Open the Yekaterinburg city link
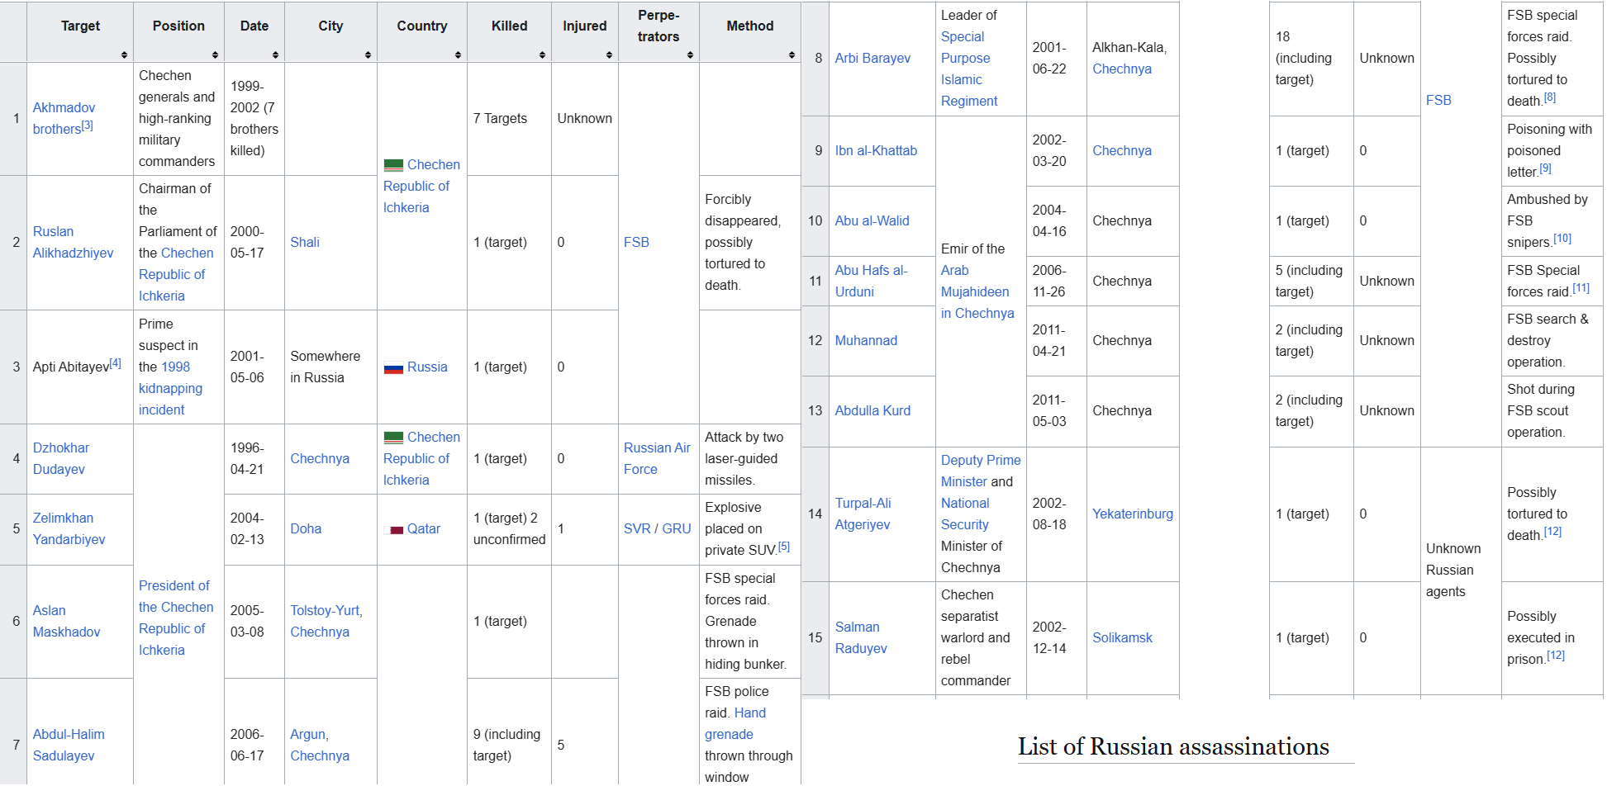1607x786 pixels. (x=1133, y=514)
